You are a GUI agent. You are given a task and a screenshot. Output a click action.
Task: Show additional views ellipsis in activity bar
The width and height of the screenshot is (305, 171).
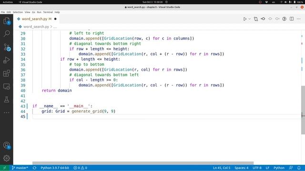(7, 113)
